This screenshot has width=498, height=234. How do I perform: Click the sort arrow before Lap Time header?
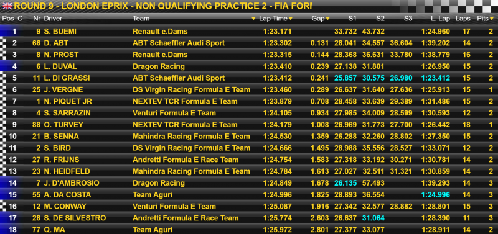tap(253, 19)
